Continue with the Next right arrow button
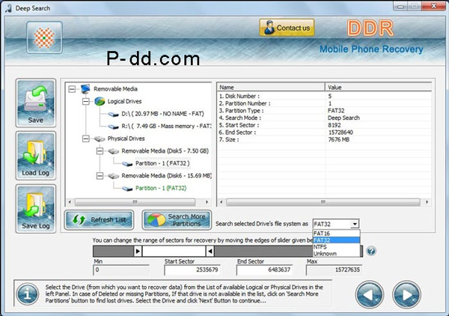The width and height of the screenshot is (449, 316). pos(406,294)
